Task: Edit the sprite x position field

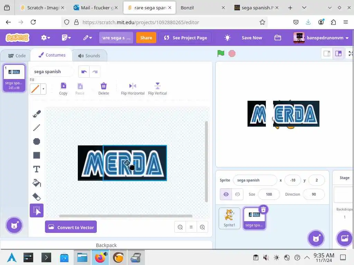Action: pos(292,180)
